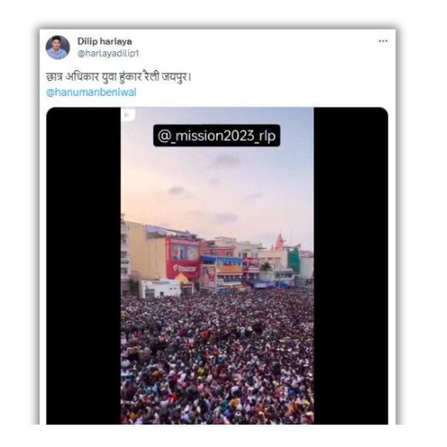Click the red bazaar billboard in video
Screen dimensions: 447x447
pyautogui.click(x=183, y=259)
